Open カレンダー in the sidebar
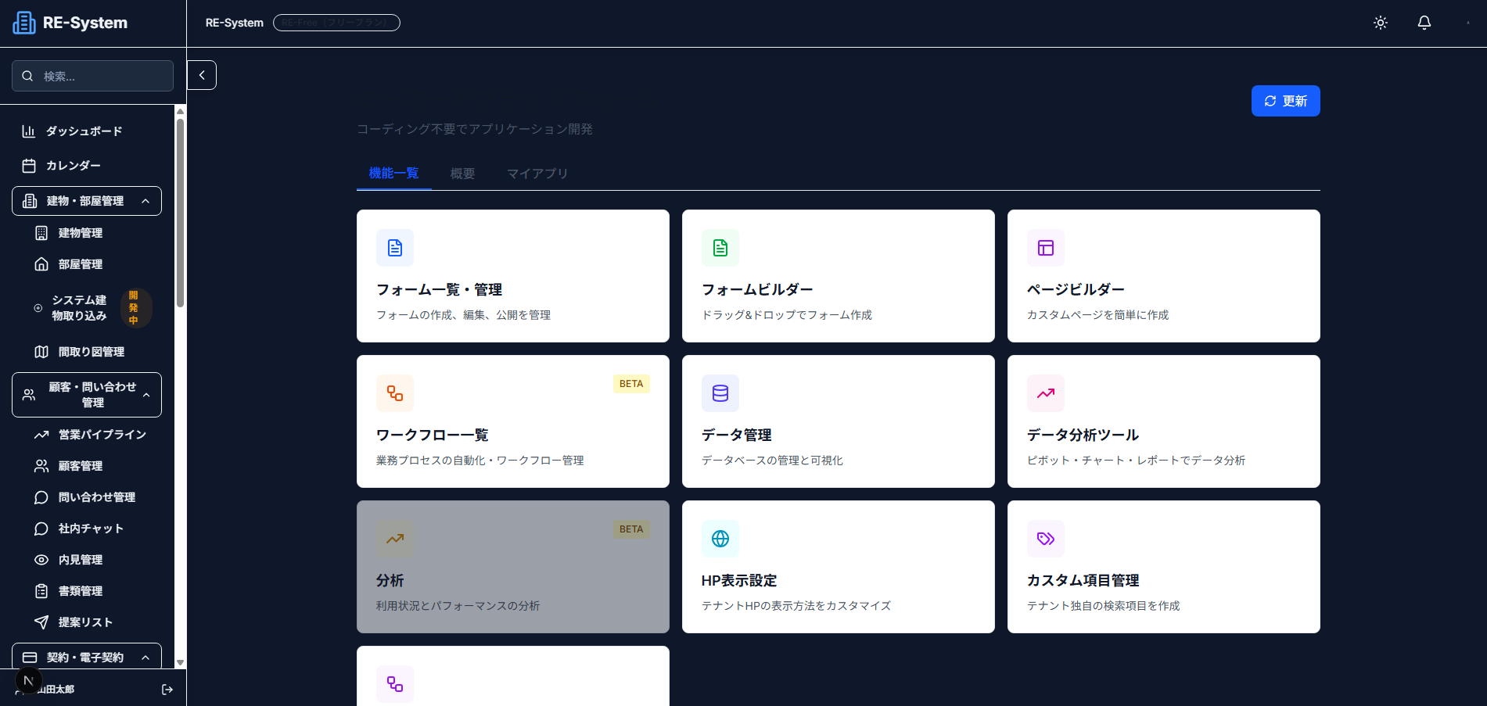 [x=86, y=166]
